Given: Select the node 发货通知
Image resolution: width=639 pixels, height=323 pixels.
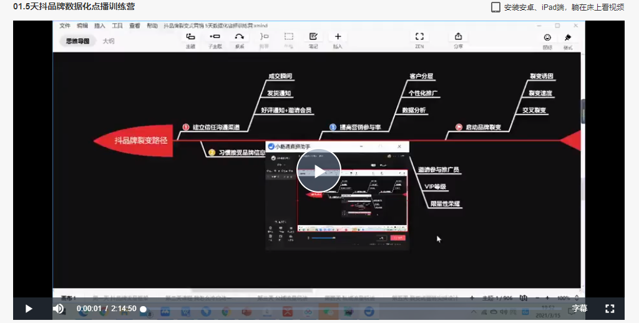Looking at the screenshot, I should coord(279,94).
